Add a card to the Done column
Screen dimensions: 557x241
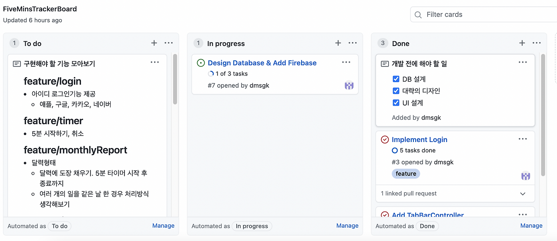(522, 43)
